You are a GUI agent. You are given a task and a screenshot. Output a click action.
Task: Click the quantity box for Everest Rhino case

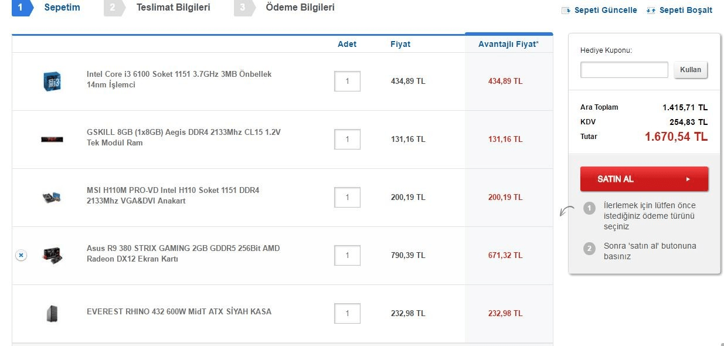click(347, 313)
